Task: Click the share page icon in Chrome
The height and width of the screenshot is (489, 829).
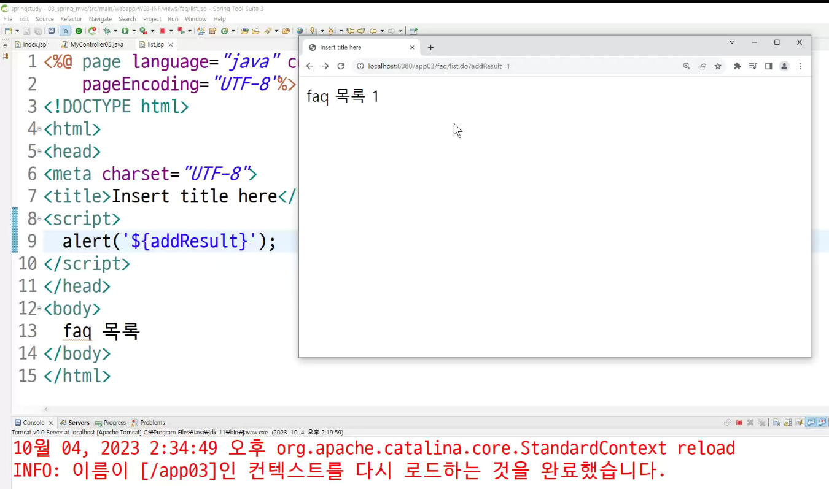Action: coord(702,66)
